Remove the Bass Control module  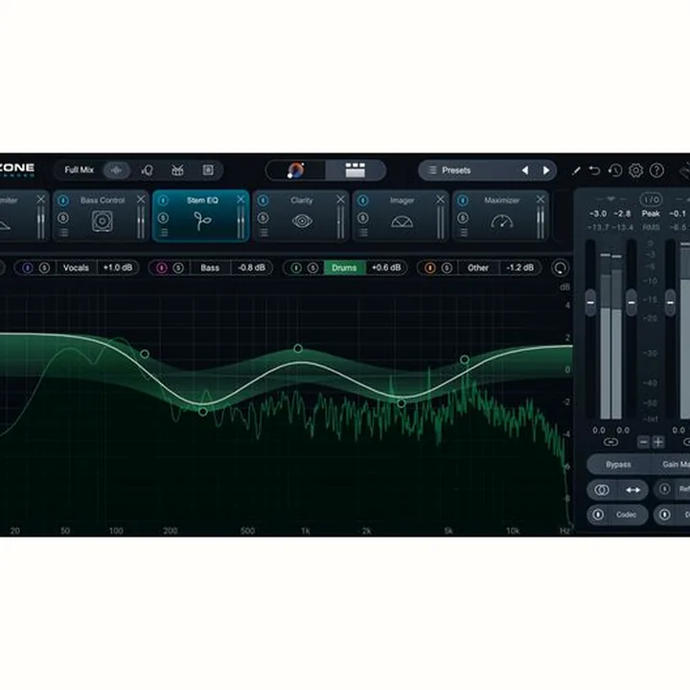click(141, 199)
